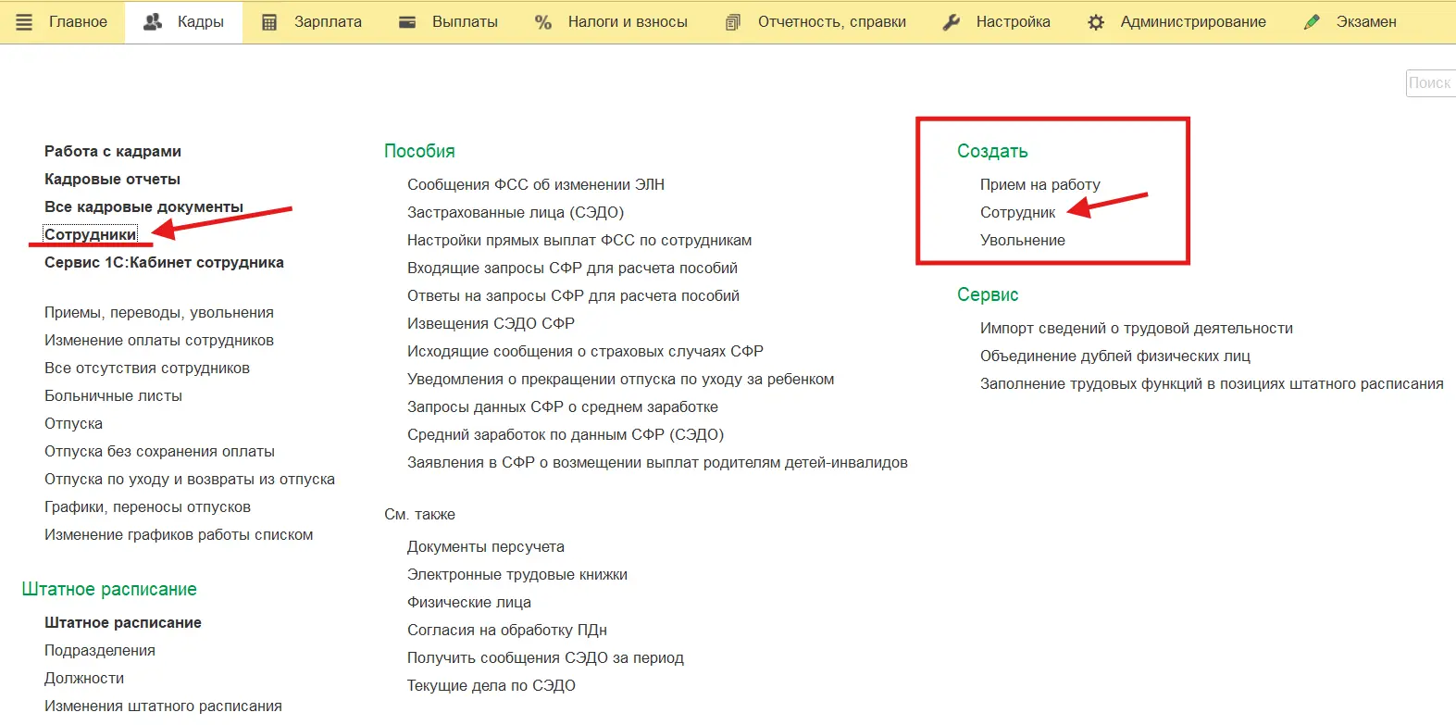The height and width of the screenshot is (725, 1456).
Task: Click the pencil icon for Экзамен
Action: 1312,22
